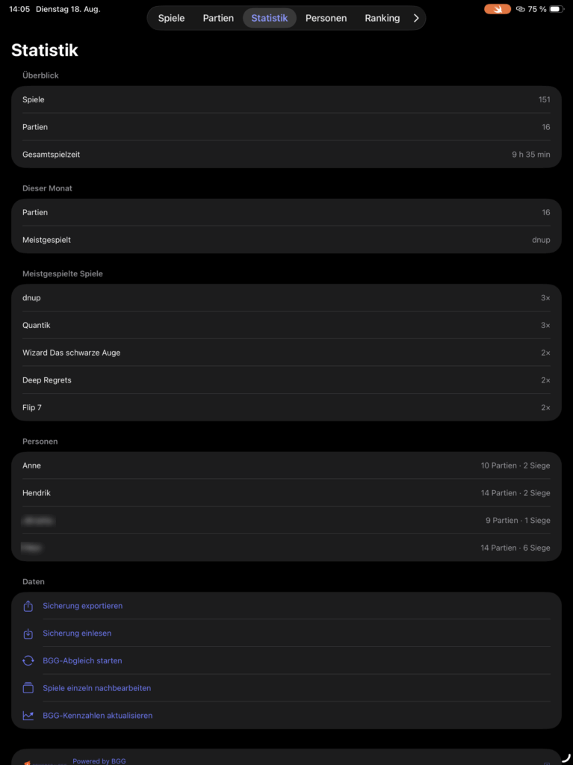Open the Powered by BGG link
Viewport: 573px width, 765px height.
tap(99, 761)
